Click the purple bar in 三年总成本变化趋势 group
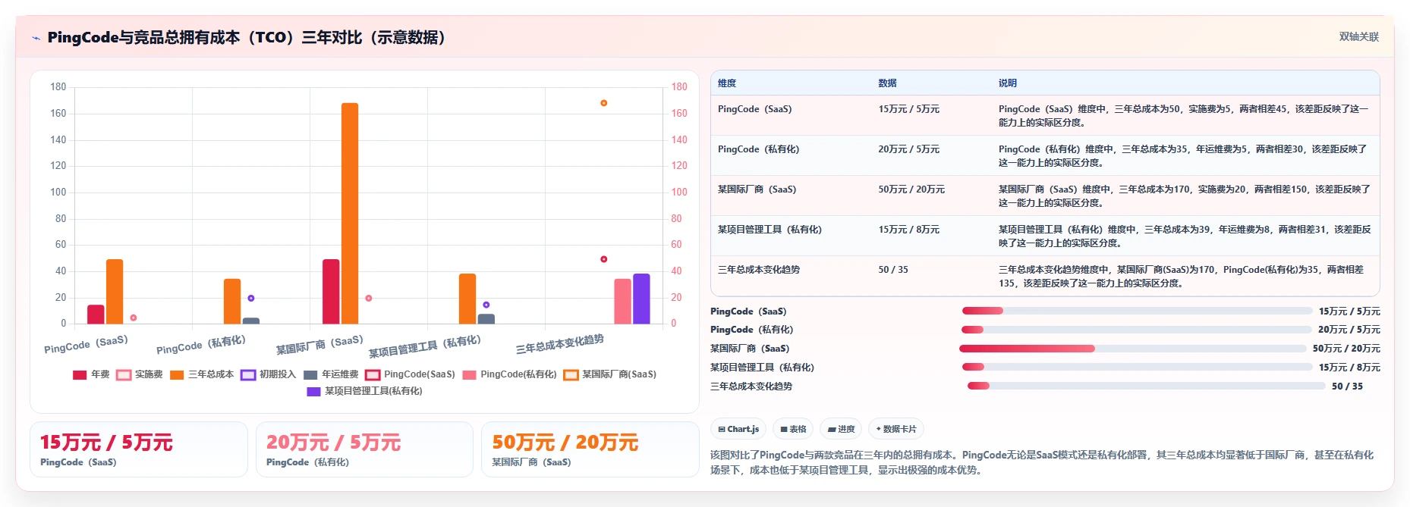1410x507 pixels. [641, 299]
